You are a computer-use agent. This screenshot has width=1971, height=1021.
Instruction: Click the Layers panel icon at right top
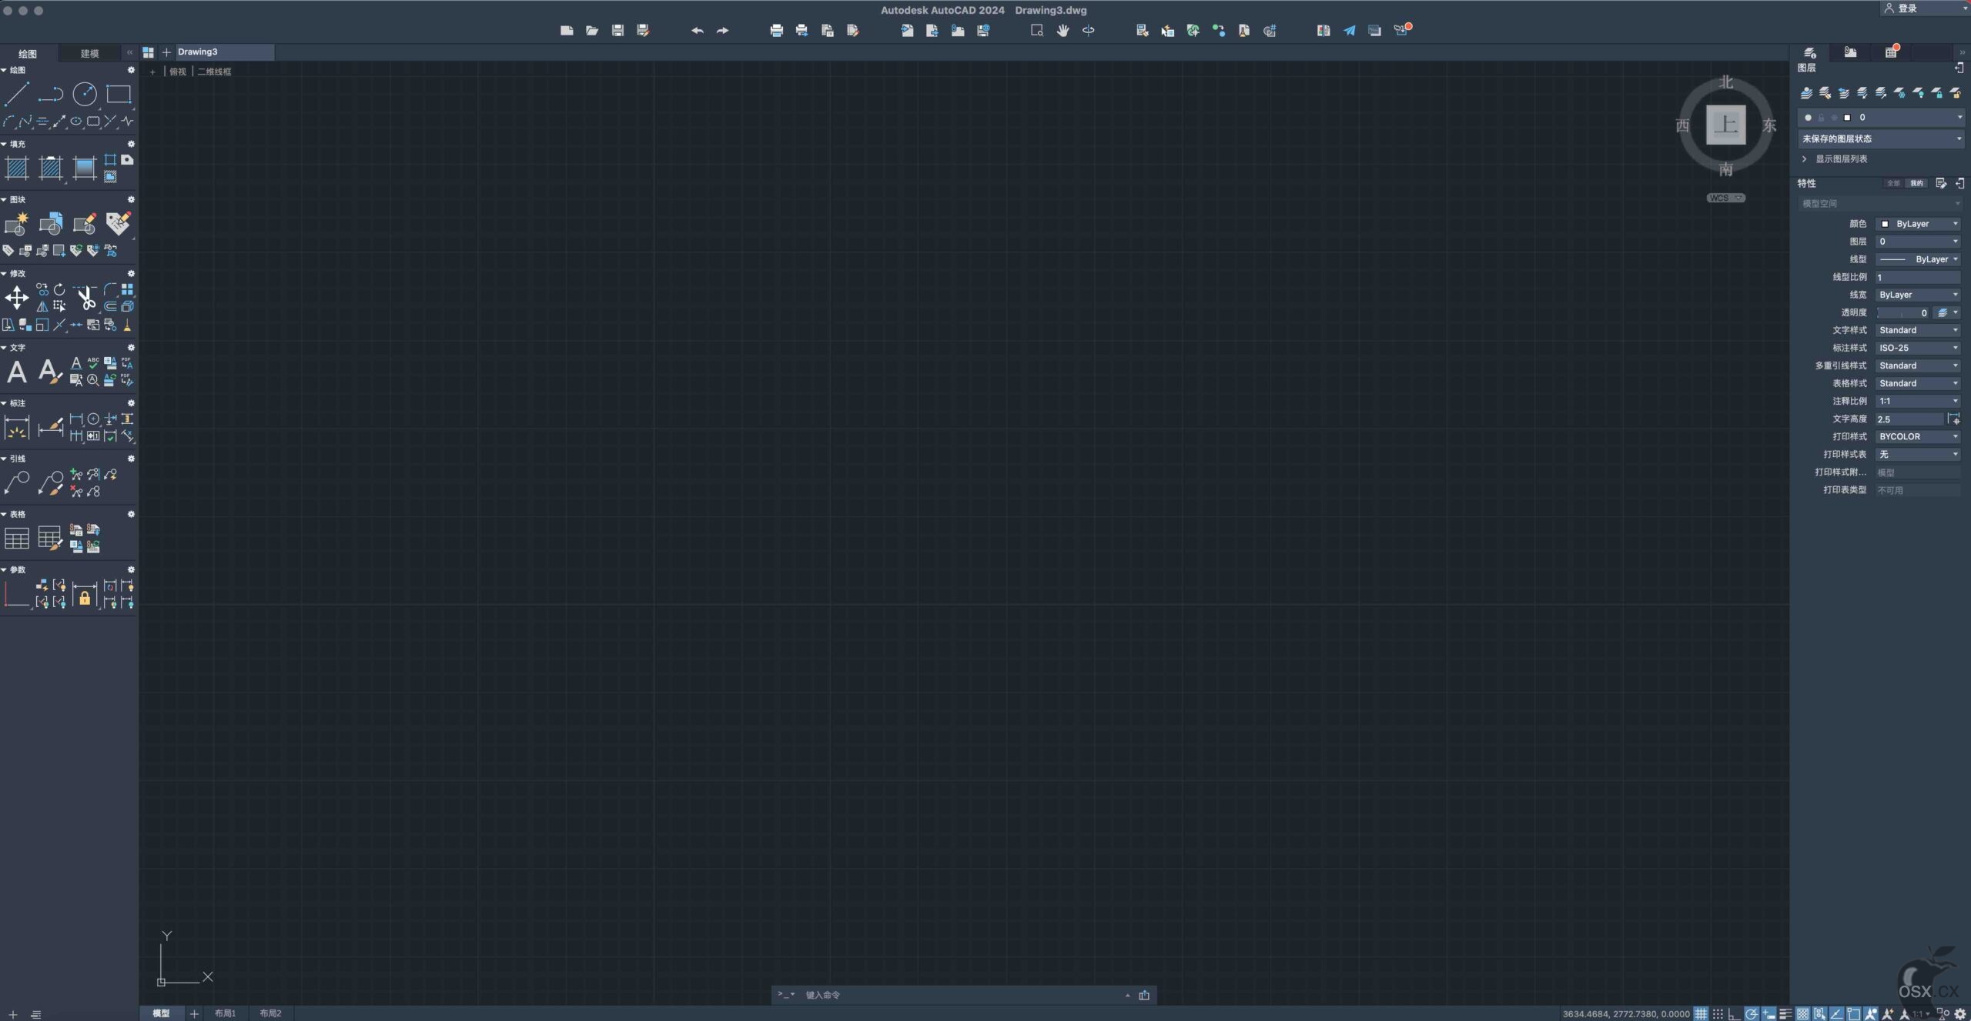coord(1810,52)
